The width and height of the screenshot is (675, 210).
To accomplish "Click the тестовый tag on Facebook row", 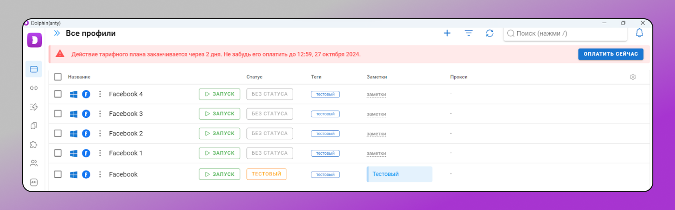I will pos(325,174).
